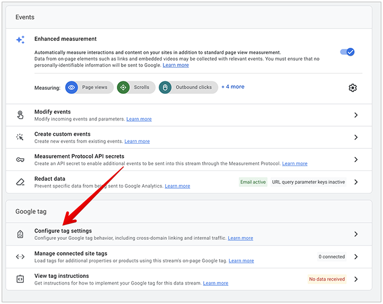
Task: Click the Outbound clicks mouse icon
Action: [165, 88]
